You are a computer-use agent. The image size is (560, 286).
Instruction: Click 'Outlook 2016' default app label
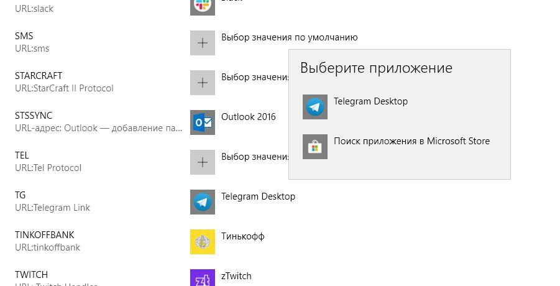(249, 117)
